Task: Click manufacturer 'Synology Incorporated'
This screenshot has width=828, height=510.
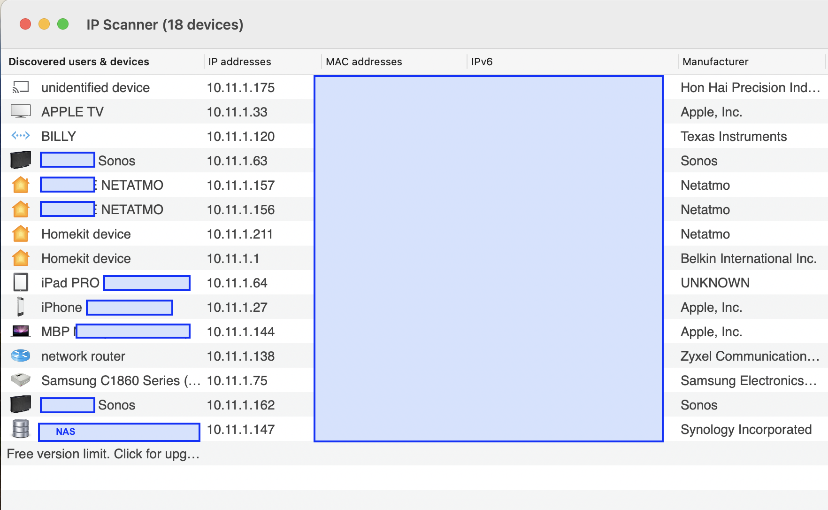Action: click(746, 429)
